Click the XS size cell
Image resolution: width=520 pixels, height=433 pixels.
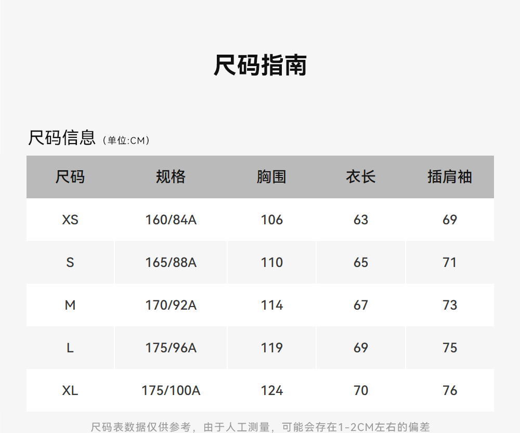click(70, 220)
